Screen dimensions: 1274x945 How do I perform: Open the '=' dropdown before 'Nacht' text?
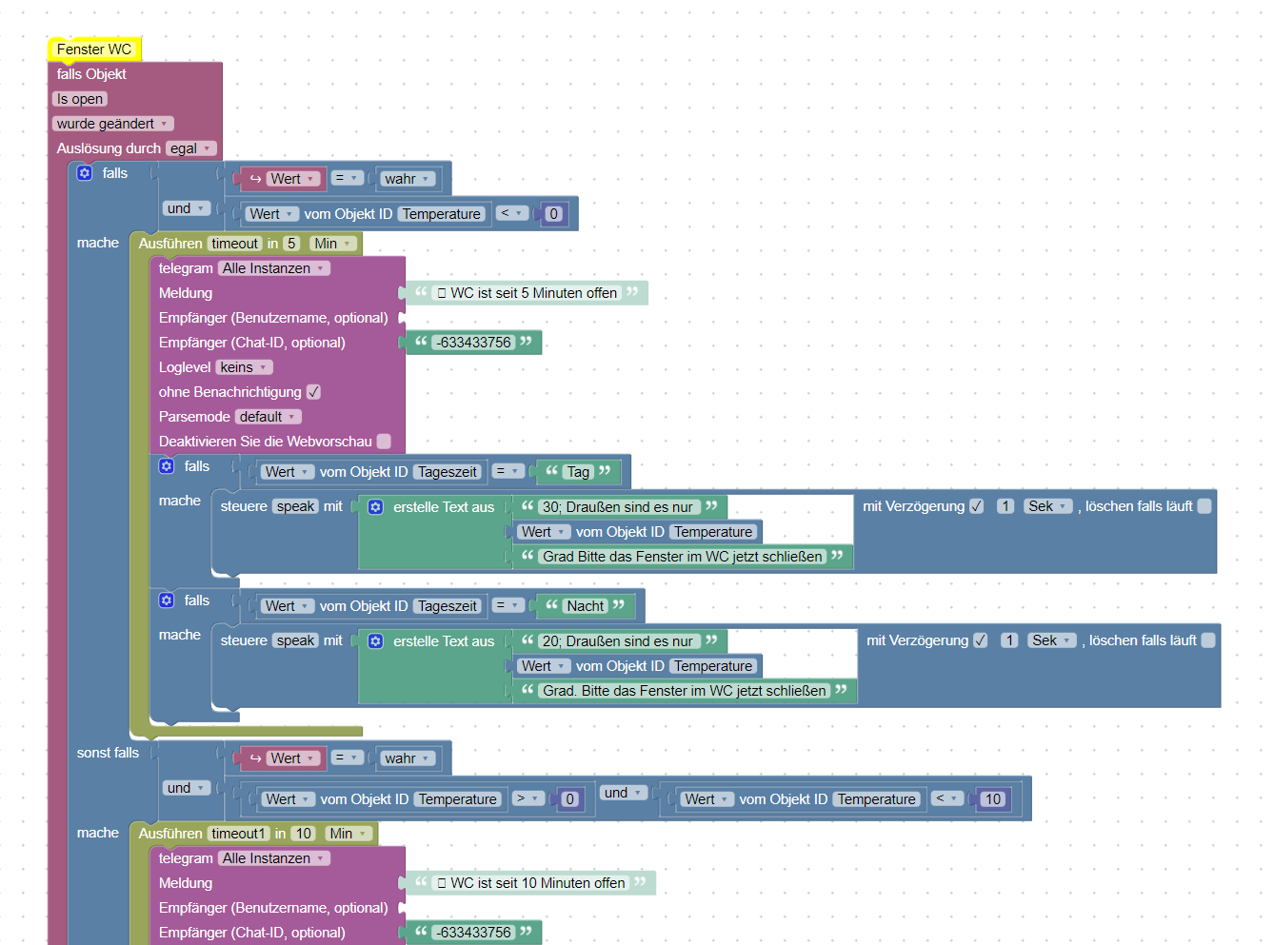508,606
